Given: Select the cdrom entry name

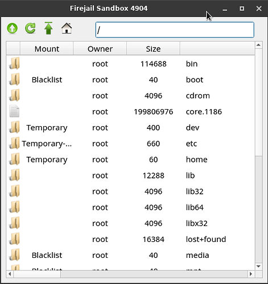Looking at the screenshot, I should coord(198,95).
